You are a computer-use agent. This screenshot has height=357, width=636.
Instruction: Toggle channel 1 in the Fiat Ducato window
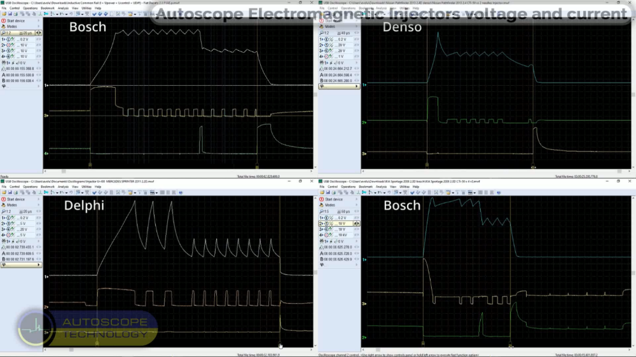(x=3, y=39)
